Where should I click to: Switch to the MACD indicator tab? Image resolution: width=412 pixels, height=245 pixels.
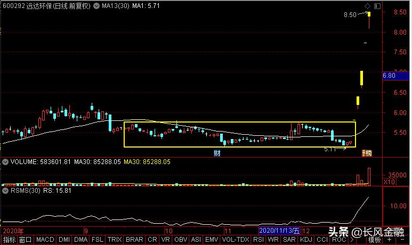(45, 240)
